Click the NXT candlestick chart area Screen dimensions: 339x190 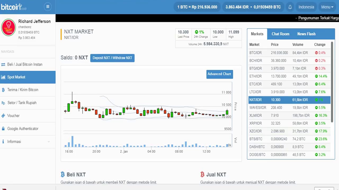pos(148,106)
